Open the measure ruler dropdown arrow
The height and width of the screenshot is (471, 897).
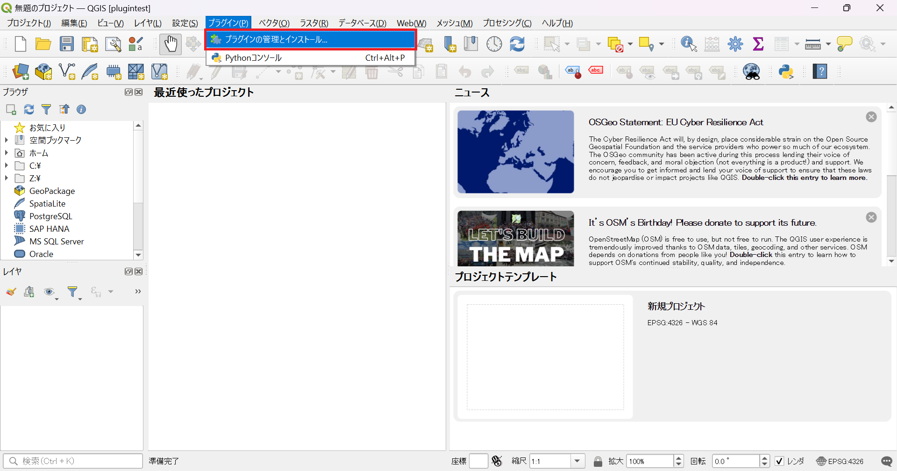tap(828, 44)
